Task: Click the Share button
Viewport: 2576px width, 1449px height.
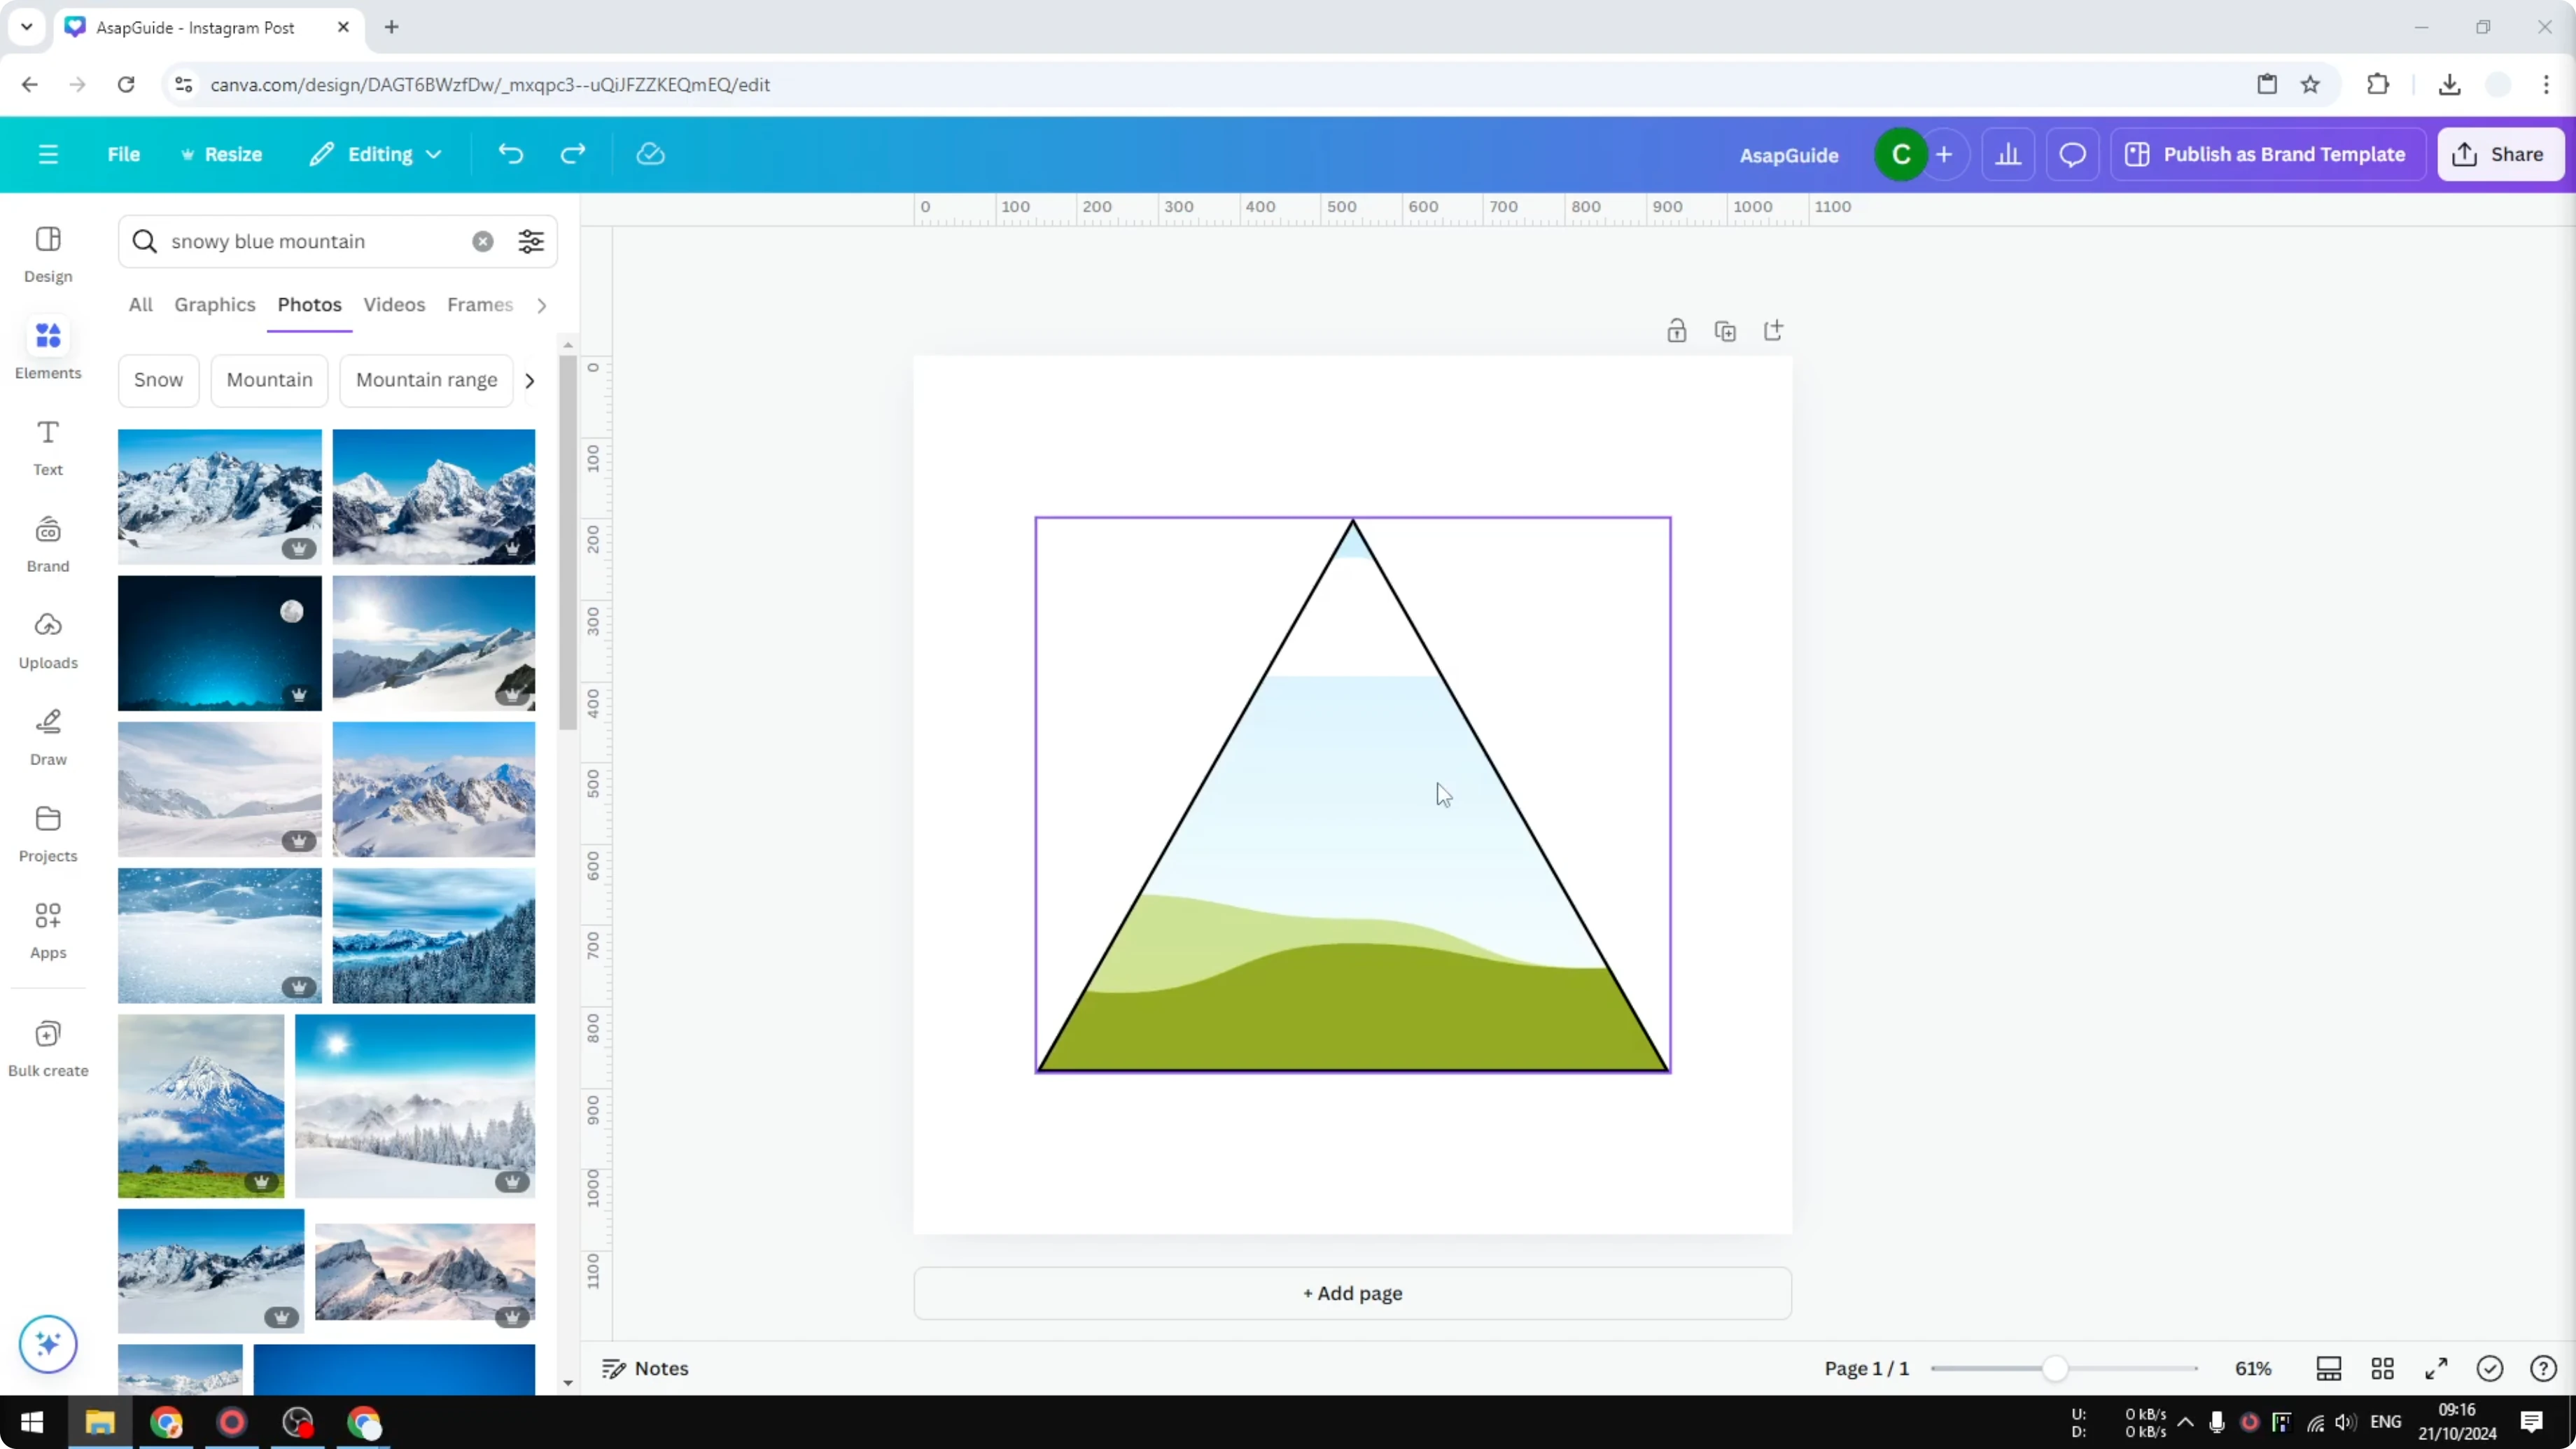Action: coord(2501,154)
